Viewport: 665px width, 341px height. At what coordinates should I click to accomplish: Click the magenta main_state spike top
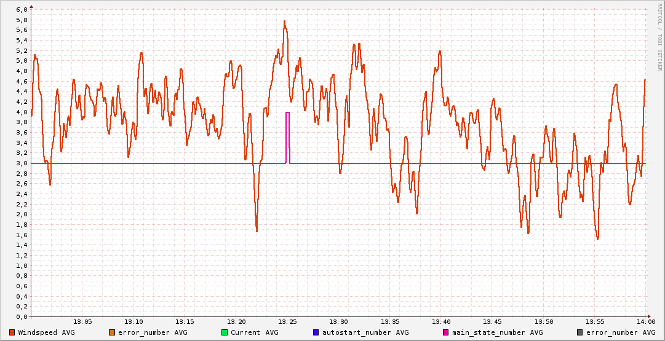pos(287,112)
